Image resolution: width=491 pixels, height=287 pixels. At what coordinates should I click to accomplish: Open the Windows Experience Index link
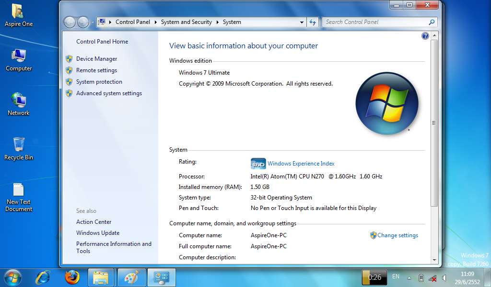pyautogui.click(x=301, y=164)
